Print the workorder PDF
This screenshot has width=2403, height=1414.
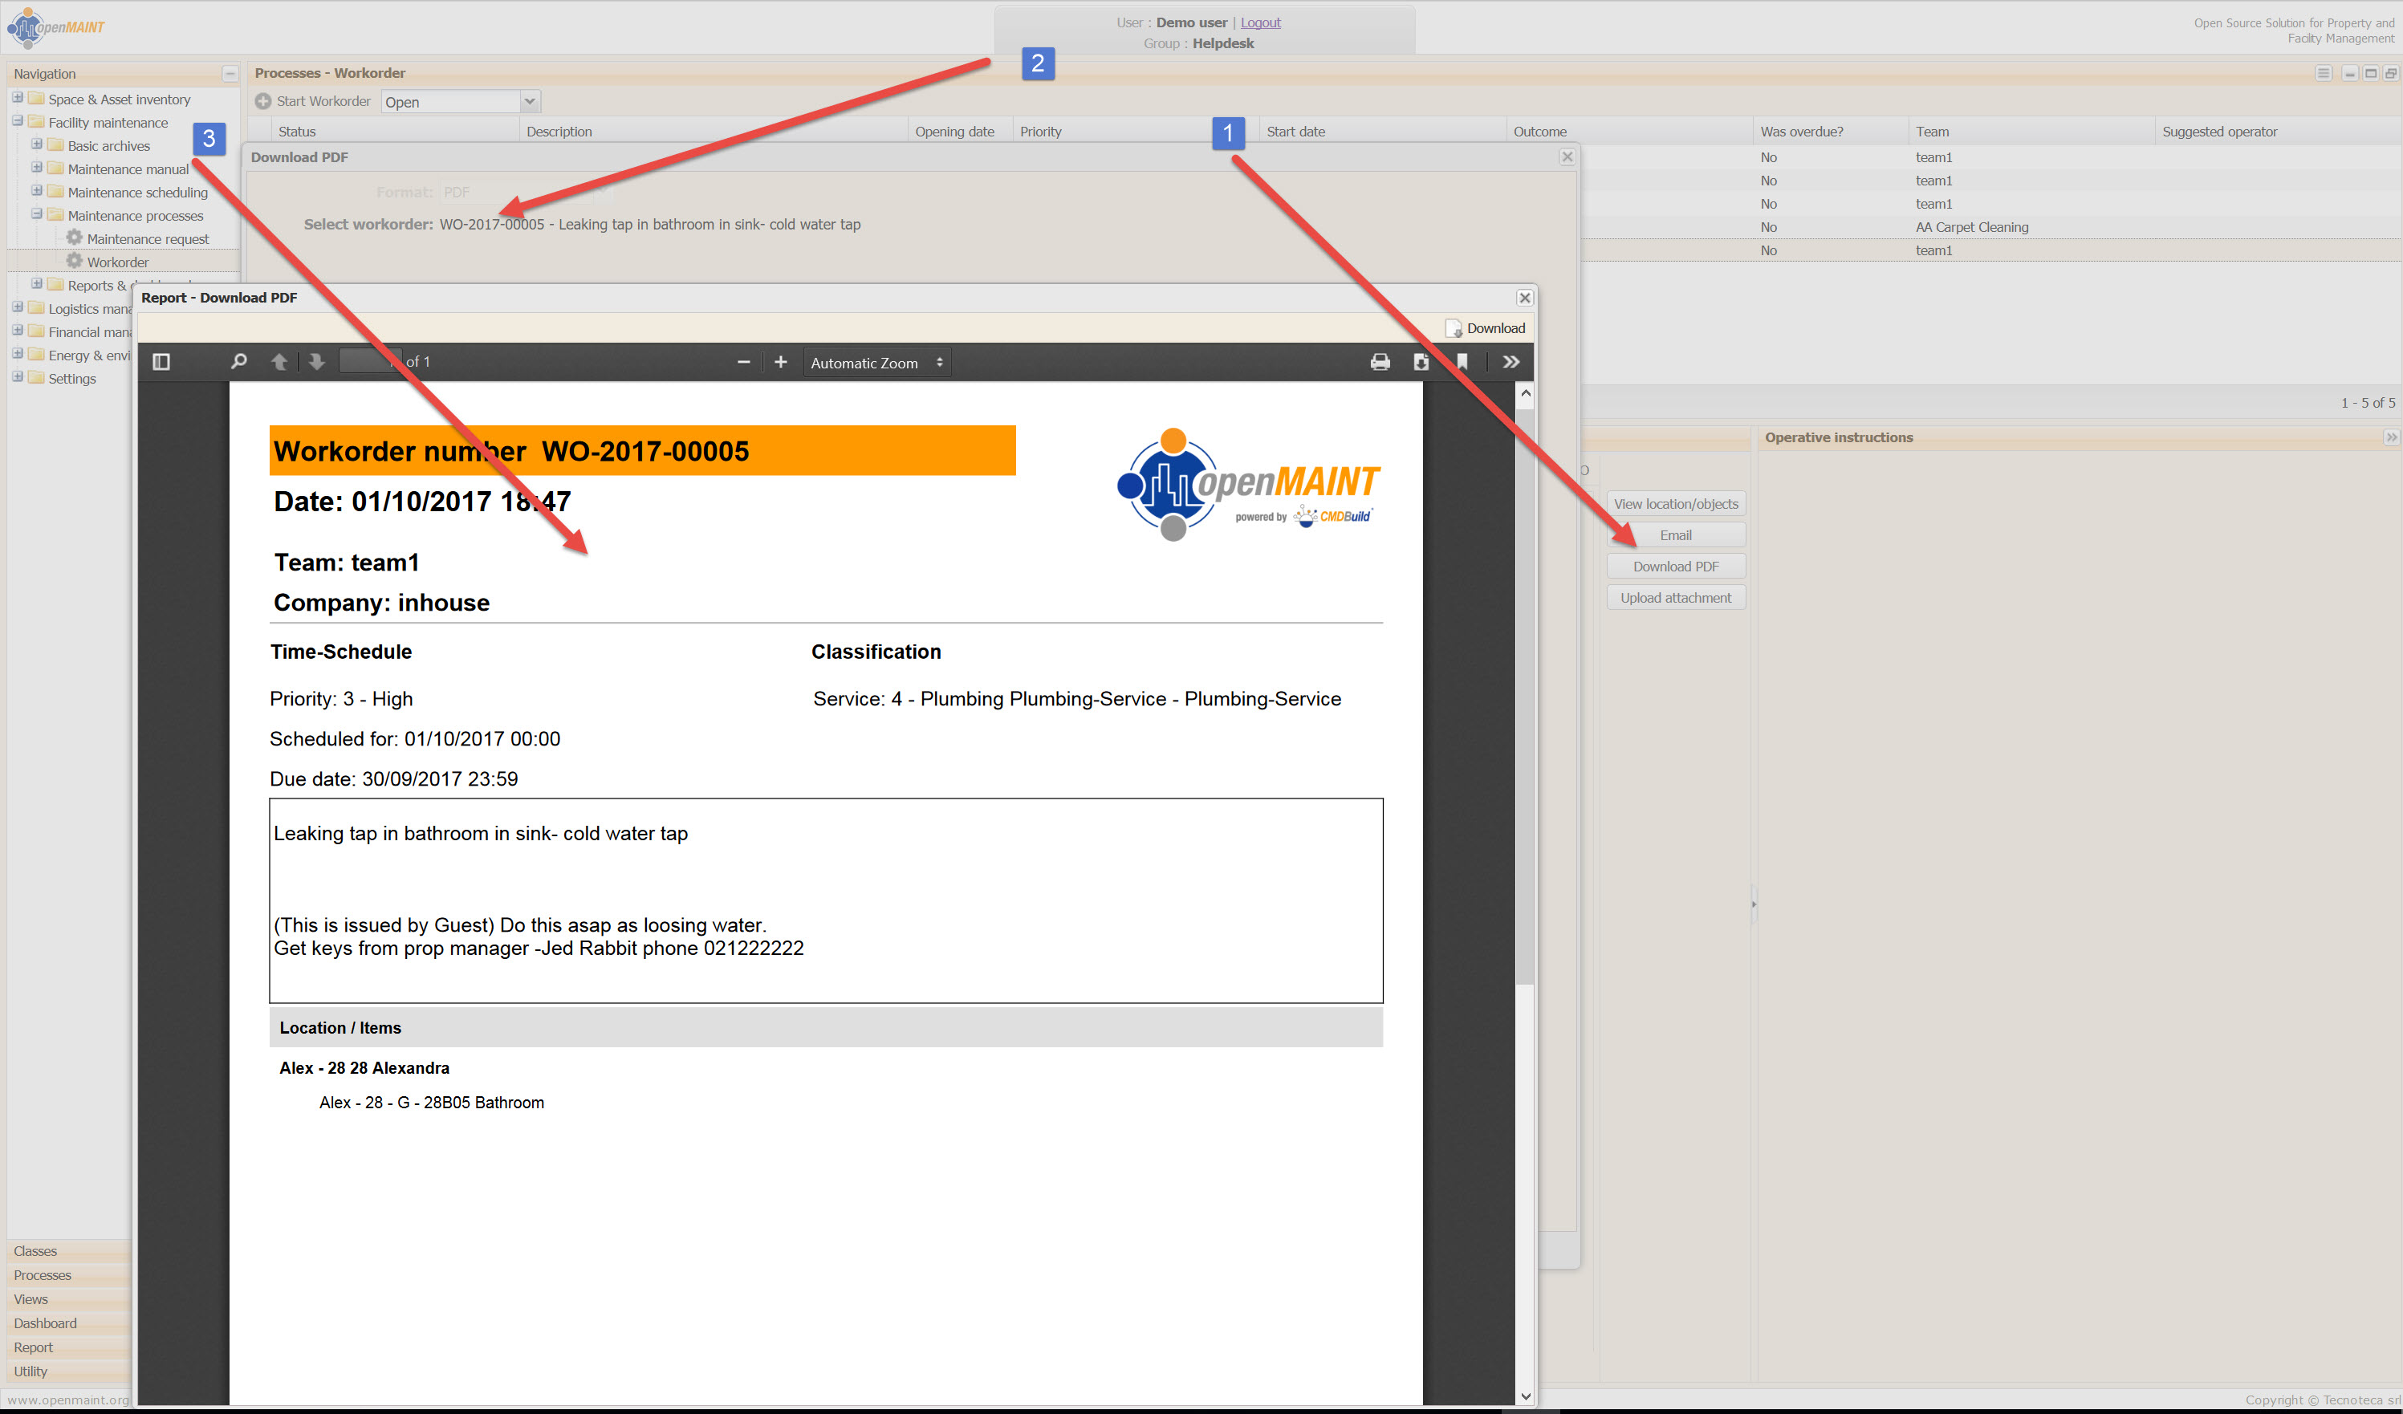coord(1380,362)
